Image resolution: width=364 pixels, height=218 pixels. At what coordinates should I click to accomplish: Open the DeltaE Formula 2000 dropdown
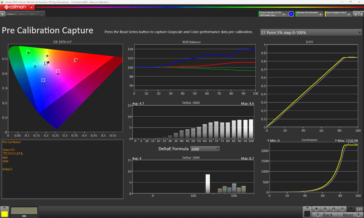205,149
